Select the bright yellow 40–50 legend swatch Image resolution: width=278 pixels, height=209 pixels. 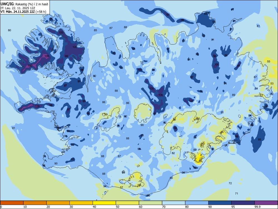[x=104, y=203]
